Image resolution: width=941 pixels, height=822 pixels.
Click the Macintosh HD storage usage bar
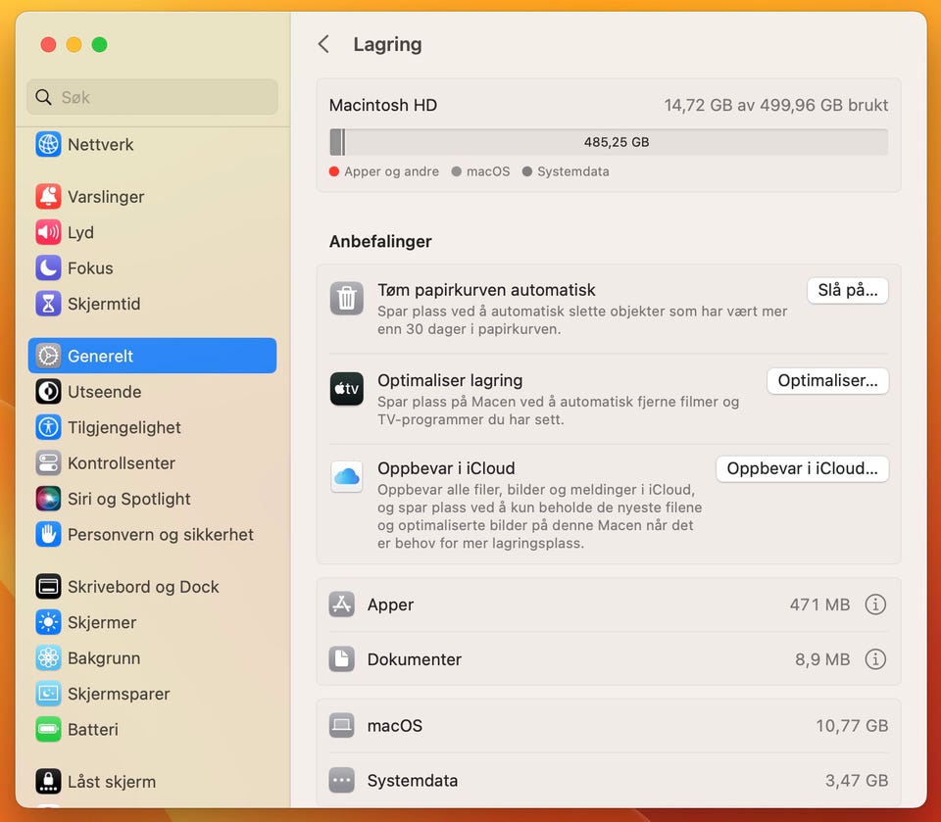(x=609, y=142)
